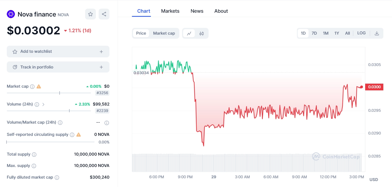
Task: Open the Markets tab
Action: [x=170, y=11]
